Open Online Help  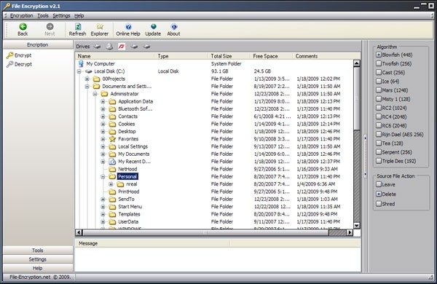[x=128, y=30]
